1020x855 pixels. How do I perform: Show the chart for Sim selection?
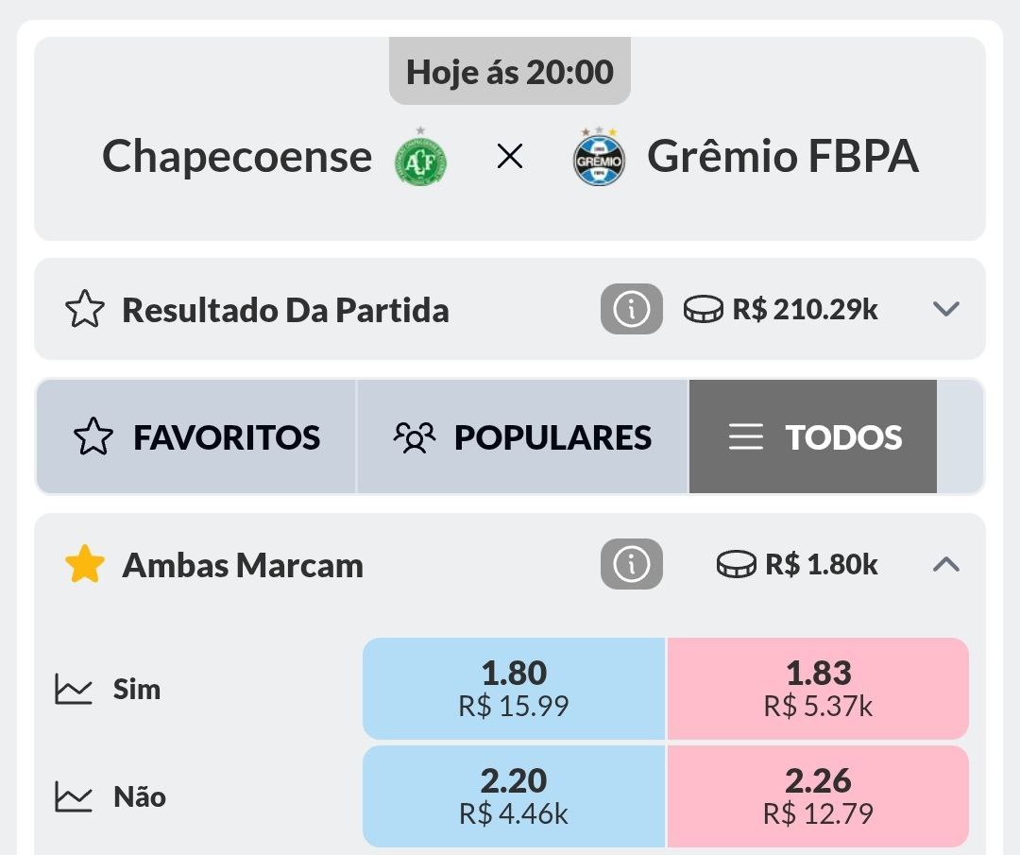74,689
